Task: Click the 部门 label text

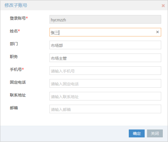Action: [14, 44]
